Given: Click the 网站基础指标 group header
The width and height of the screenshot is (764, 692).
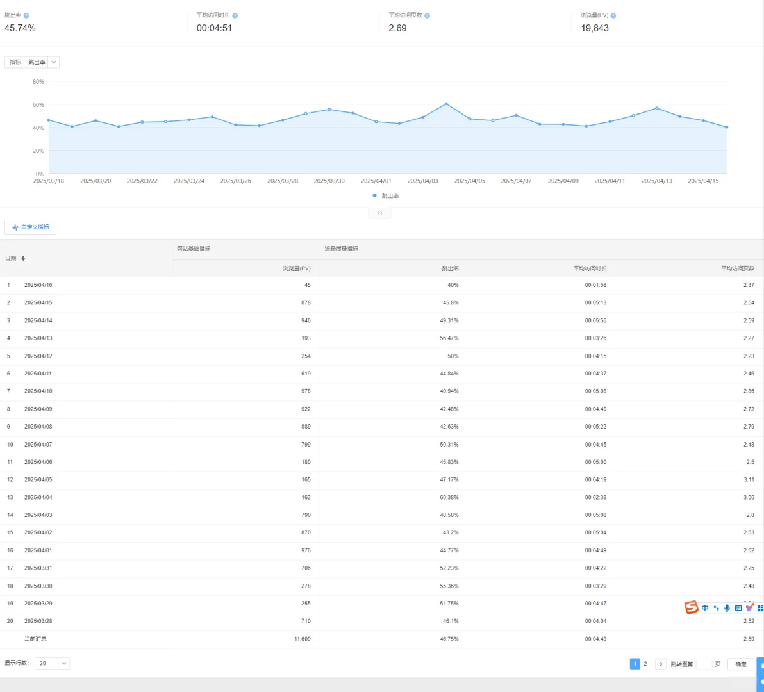Looking at the screenshot, I should point(194,249).
